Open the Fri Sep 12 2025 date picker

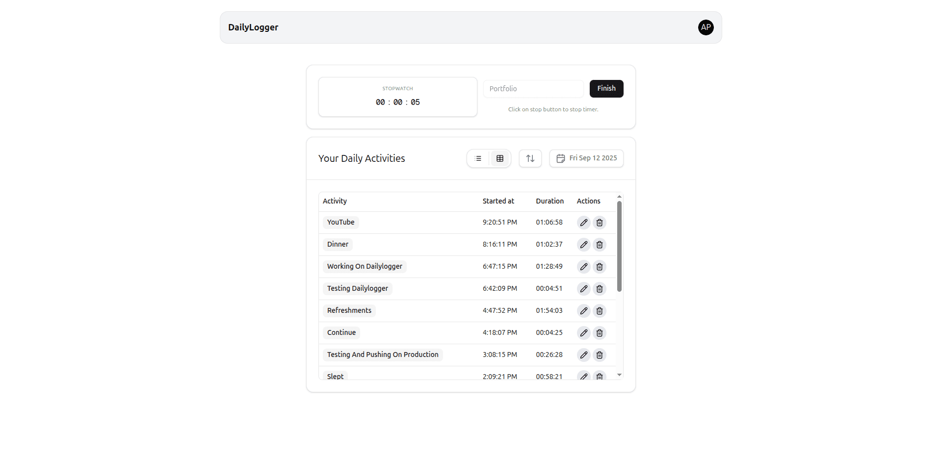click(586, 158)
